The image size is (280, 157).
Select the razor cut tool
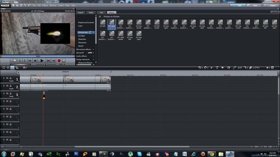(251, 68)
